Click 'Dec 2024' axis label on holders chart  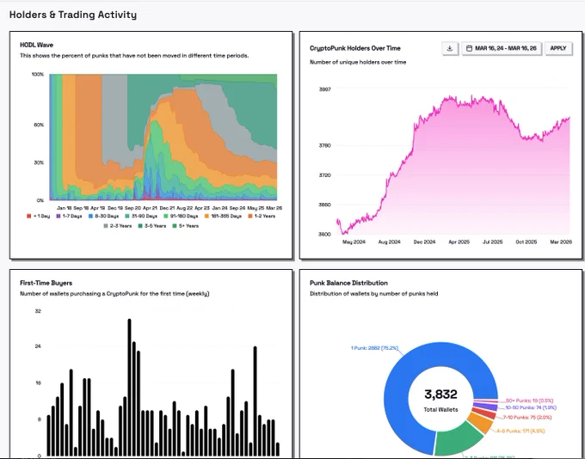(x=424, y=242)
